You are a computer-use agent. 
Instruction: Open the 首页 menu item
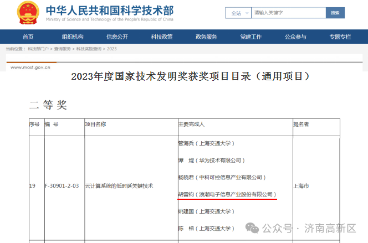click(28, 37)
